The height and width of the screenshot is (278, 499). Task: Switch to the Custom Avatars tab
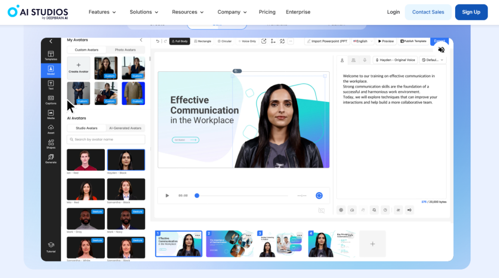pyautogui.click(x=86, y=50)
